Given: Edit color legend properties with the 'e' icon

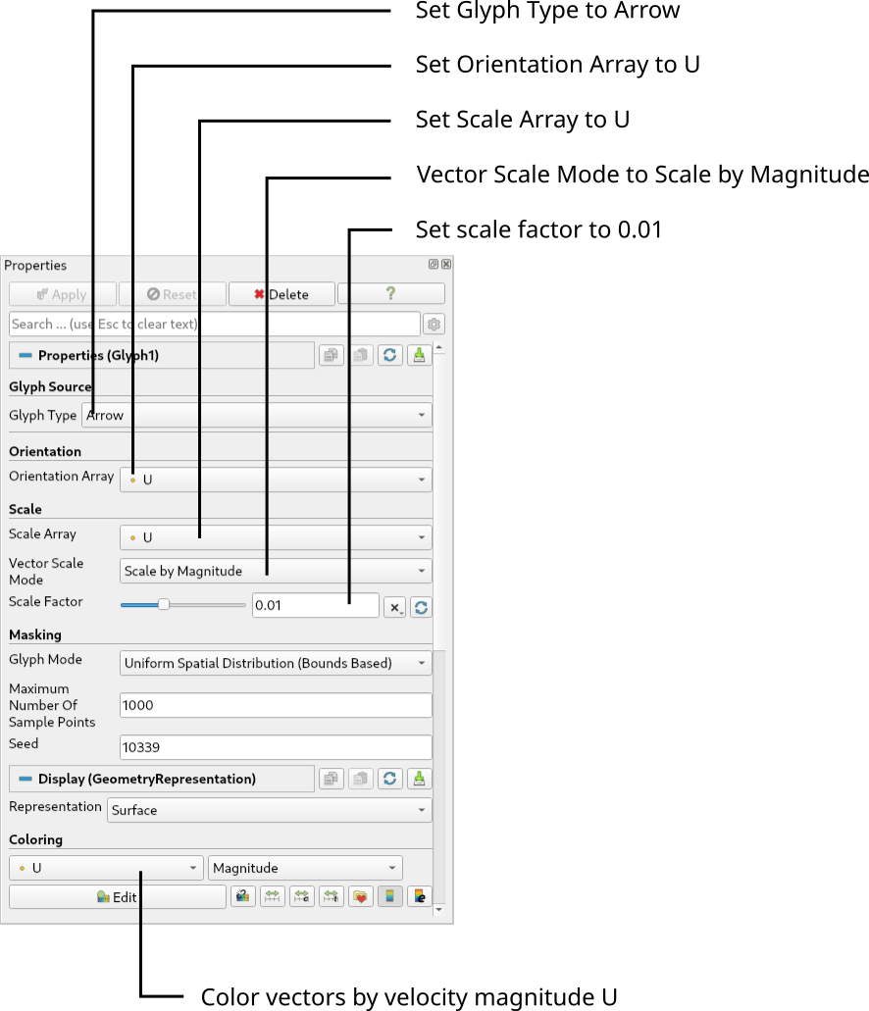Looking at the screenshot, I should click(x=420, y=895).
